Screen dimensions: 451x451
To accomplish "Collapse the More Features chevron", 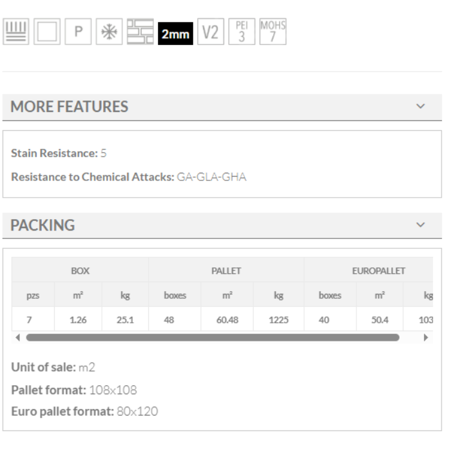I will coord(421,106).
